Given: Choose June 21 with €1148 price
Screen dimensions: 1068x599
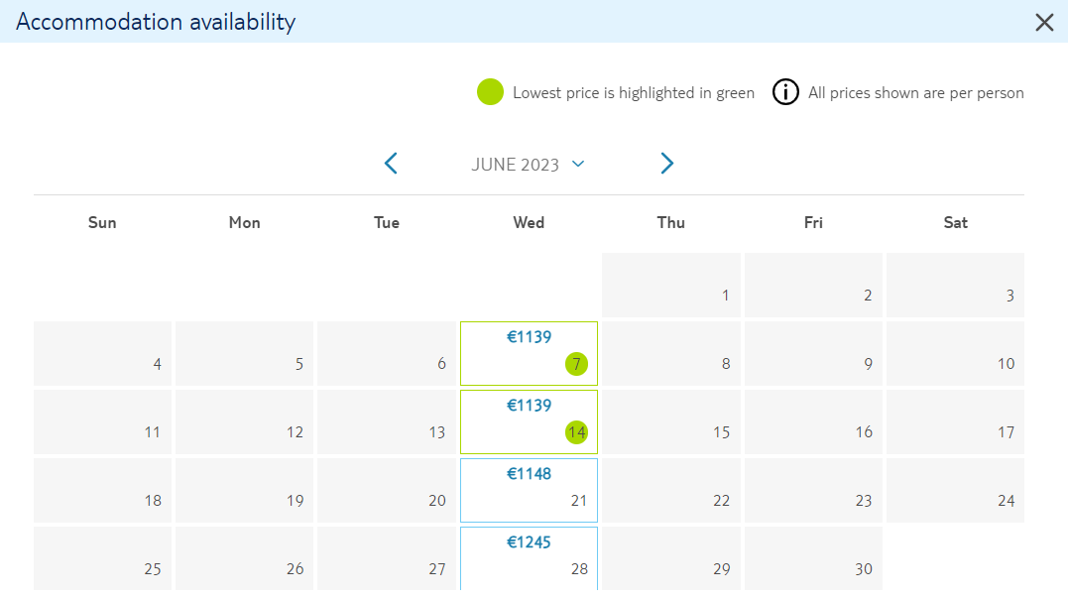Looking at the screenshot, I should (529, 490).
